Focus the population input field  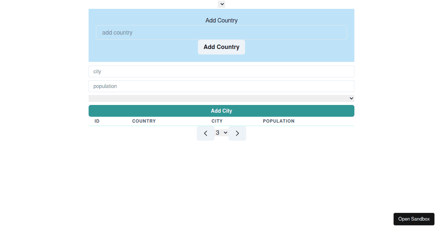(x=221, y=86)
